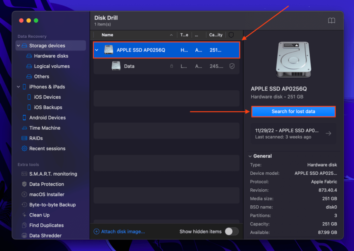Open the help book icon in the toolbar

click(x=332, y=20)
